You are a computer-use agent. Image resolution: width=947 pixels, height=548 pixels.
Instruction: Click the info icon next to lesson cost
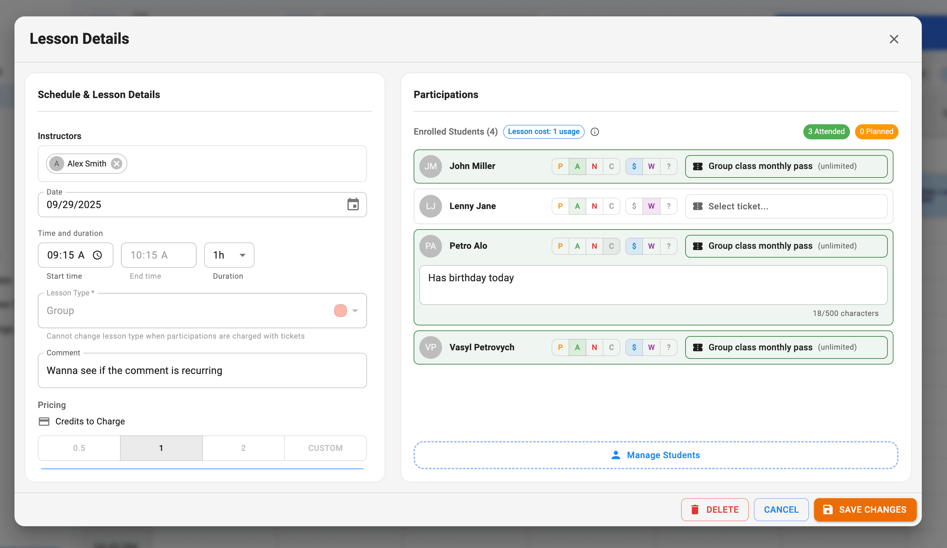(595, 132)
